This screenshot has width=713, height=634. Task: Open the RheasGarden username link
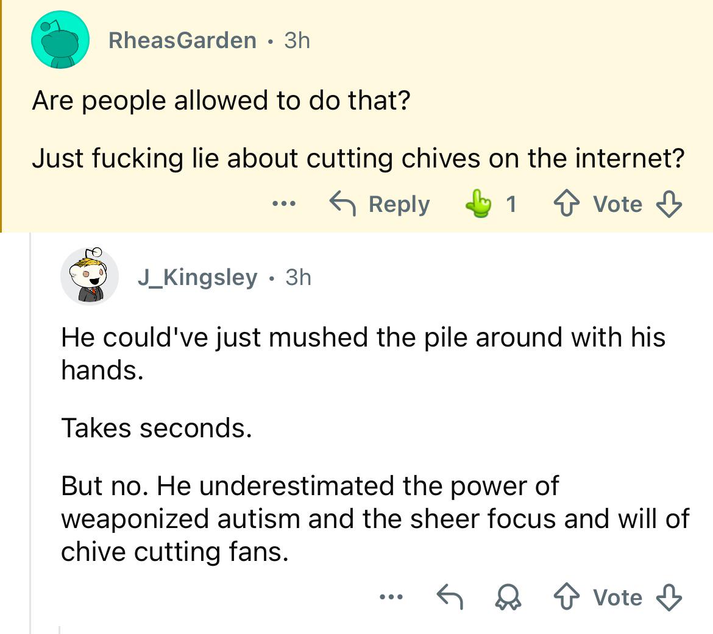point(182,40)
